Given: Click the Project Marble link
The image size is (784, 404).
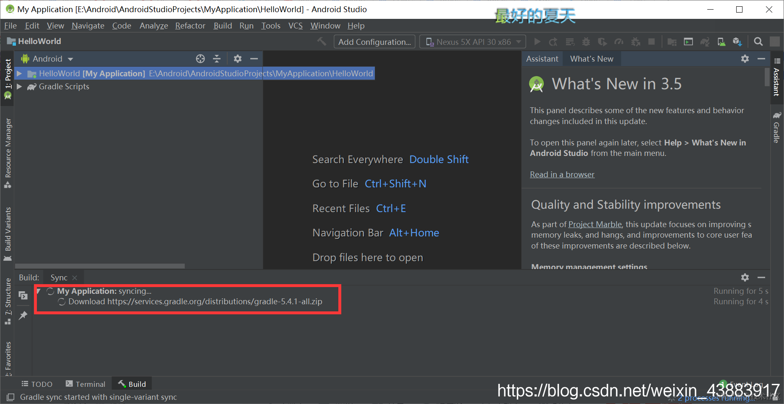Looking at the screenshot, I should [595, 224].
